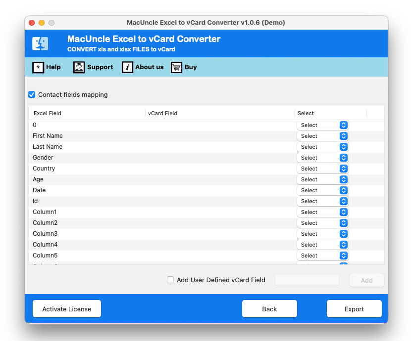Open Select dropdown for First Name
This screenshot has height=341, width=411.
[x=322, y=136]
